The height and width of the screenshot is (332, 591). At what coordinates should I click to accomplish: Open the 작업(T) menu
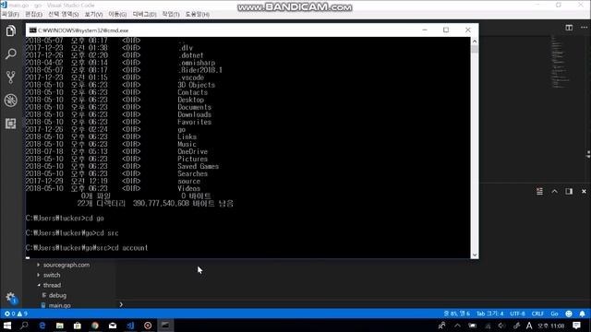(x=171, y=15)
